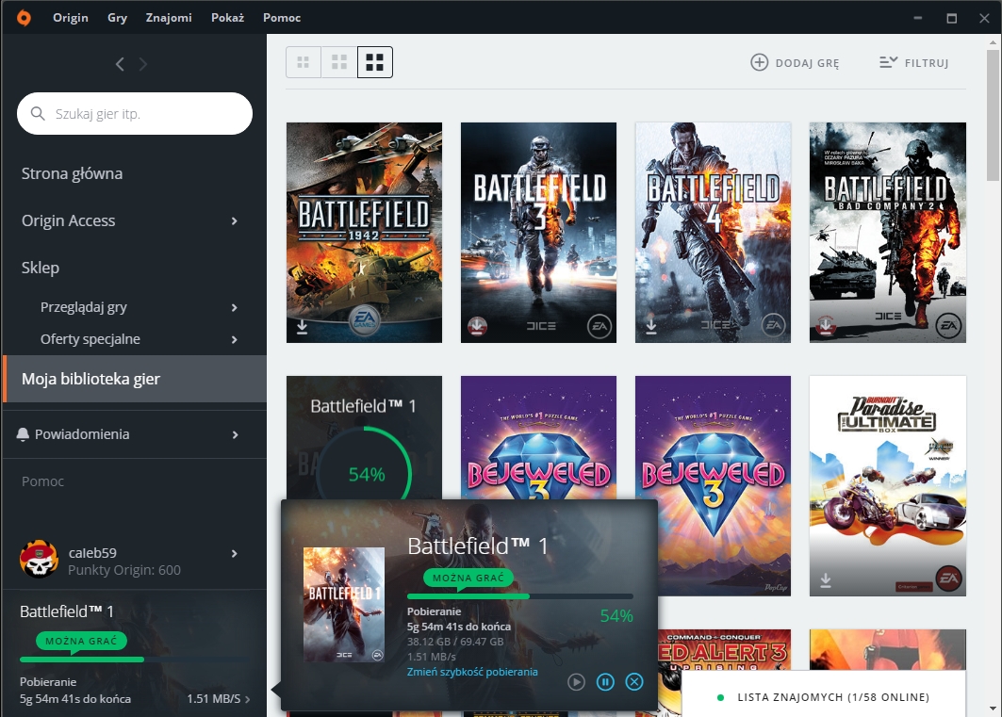Screen dimensions: 1002x717
Task: Expand caleb59 profile menu arrow
Action: (235, 554)
